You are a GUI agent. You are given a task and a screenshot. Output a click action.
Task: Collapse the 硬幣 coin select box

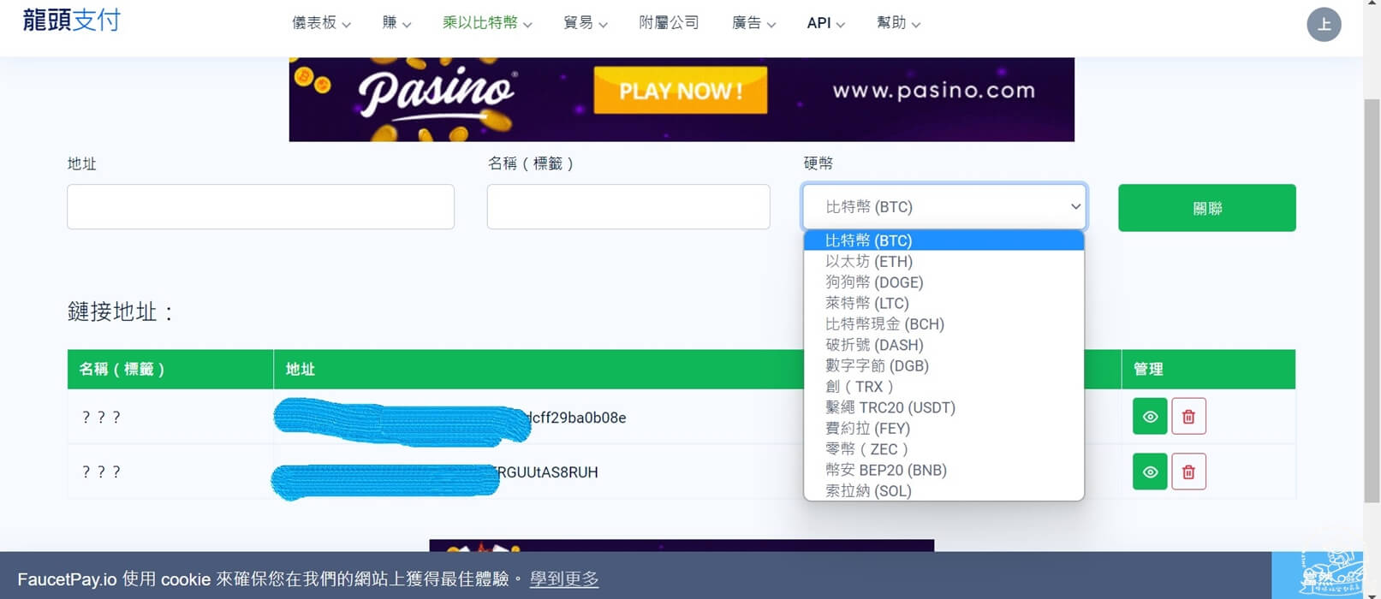(944, 207)
